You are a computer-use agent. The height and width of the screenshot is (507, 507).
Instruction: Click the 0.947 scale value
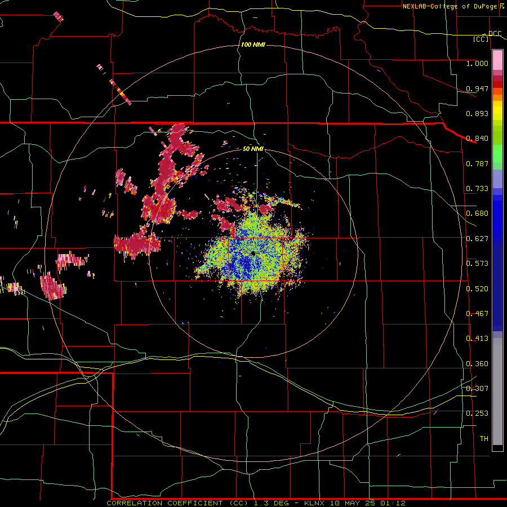click(x=477, y=88)
